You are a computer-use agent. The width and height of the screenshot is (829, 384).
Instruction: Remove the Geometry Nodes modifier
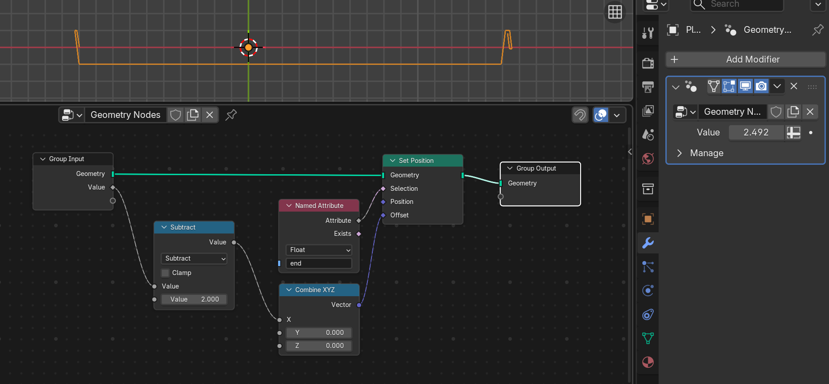click(x=794, y=86)
